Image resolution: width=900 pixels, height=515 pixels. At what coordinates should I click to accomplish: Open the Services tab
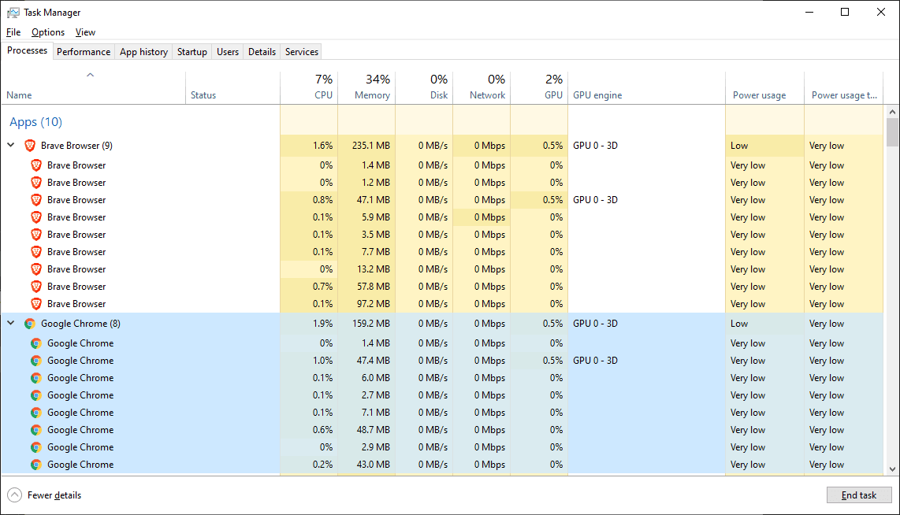pyautogui.click(x=301, y=52)
